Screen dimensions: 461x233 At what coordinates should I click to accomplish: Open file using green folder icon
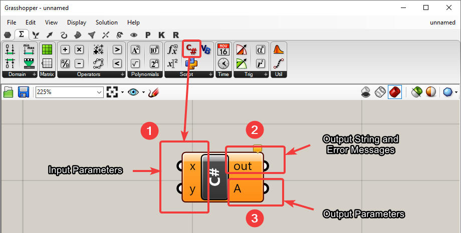tap(9, 92)
